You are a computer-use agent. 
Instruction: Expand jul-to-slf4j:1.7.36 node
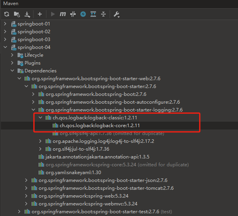[x=40, y=149]
